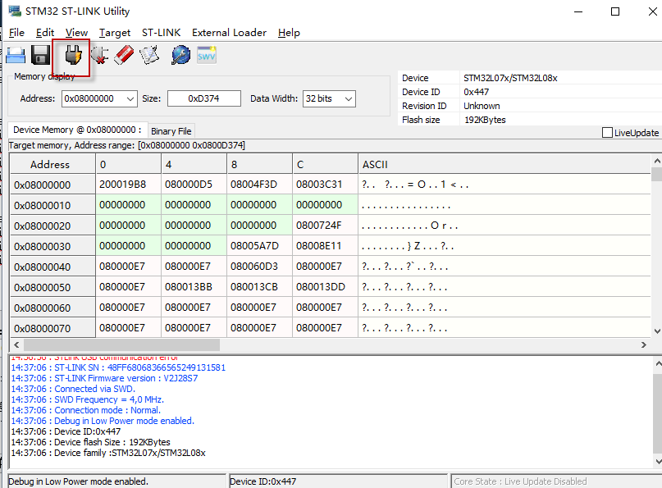Screen dimensions: 662x488
Task: Select cell value 08005A7D
Action: click(x=260, y=246)
